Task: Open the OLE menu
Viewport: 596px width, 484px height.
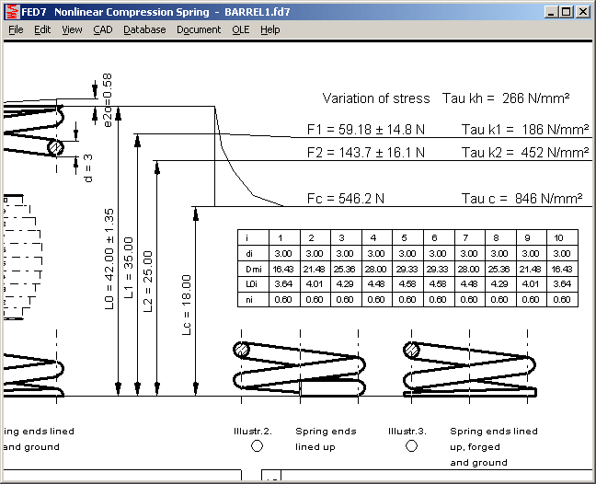Action: (240, 29)
